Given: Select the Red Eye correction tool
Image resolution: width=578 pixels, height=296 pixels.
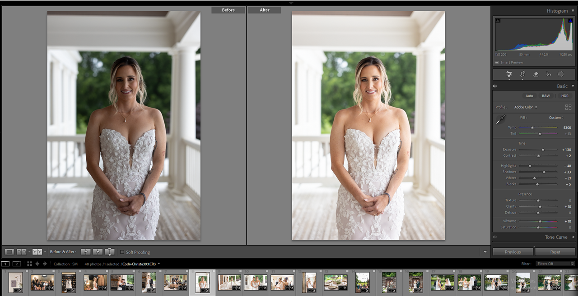Looking at the screenshot, I should pos(549,74).
